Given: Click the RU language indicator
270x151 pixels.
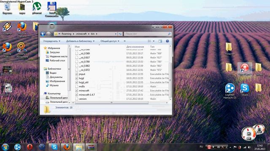Looking at the screenshot, I should tap(201, 147).
